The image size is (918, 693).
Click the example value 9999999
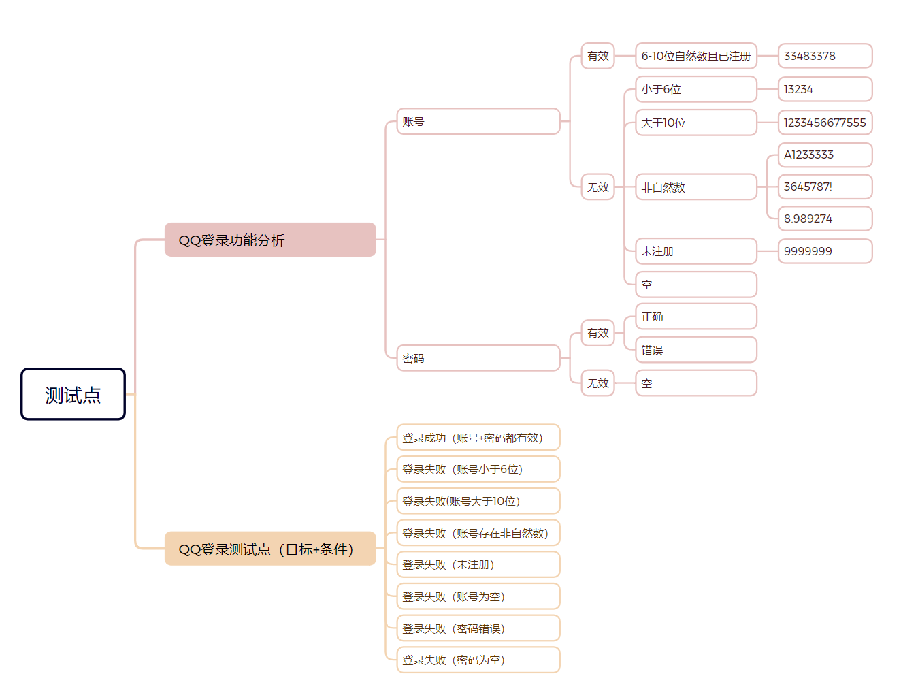(825, 251)
